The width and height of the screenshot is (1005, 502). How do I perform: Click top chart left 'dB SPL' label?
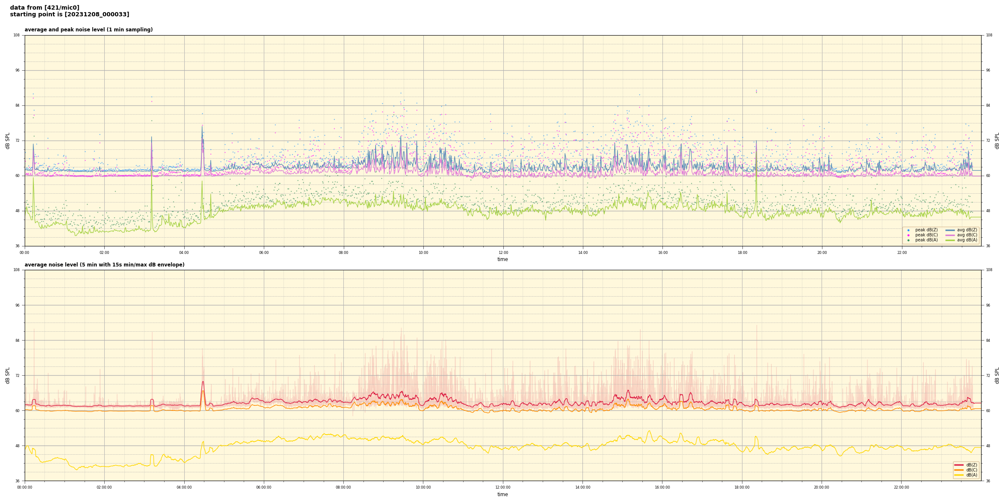(8, 141)
